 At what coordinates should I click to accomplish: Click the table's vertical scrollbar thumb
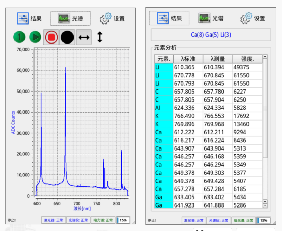click(x=265, y=109)
